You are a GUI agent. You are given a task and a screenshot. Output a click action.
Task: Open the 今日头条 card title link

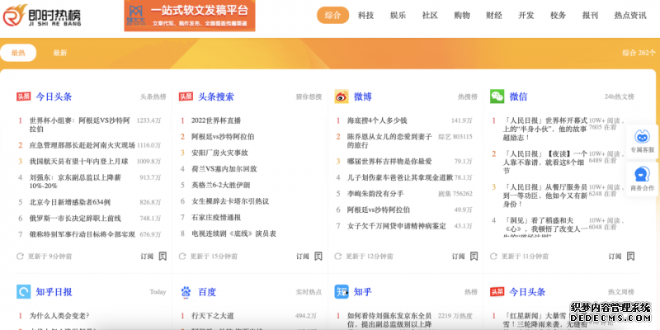pos(54,97)
